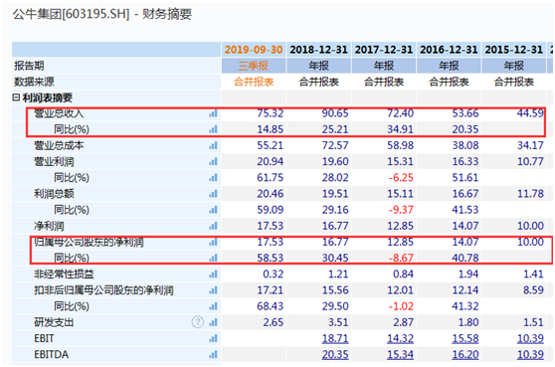Open the 2016 EBIT value 15.58 link
The height and width of the screenshot is (367, 555).
coord(465,339)
